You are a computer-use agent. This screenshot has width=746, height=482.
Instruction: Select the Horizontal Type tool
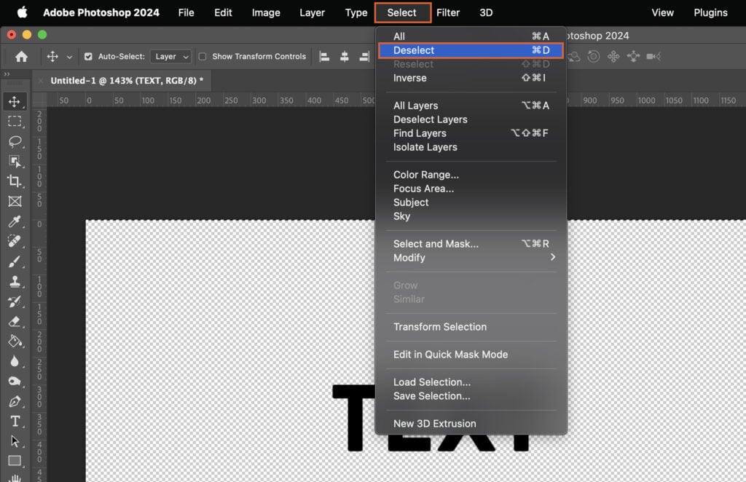(x=15, y=421)
